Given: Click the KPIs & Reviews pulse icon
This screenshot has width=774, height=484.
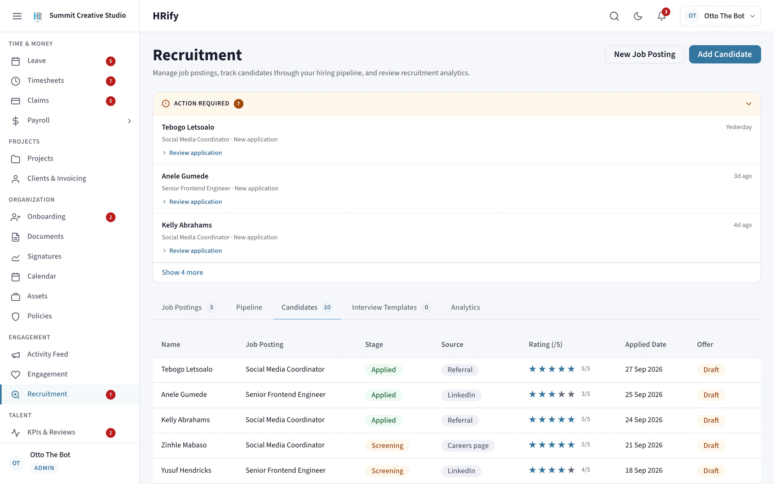Looking at the screenshot, I should click(x=15, y=433).
